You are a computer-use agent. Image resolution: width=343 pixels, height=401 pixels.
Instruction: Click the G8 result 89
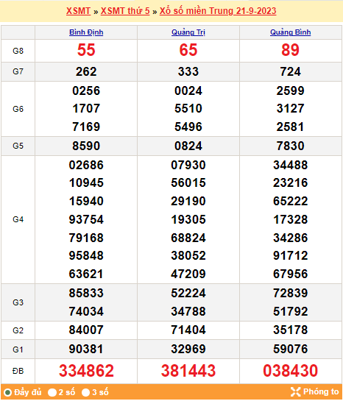290,50
